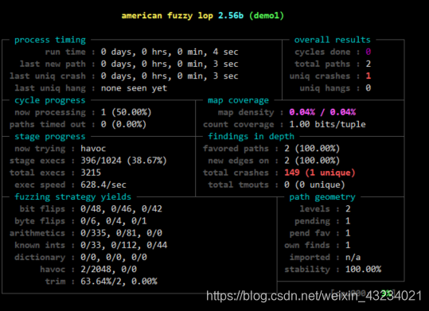This screenshot has height=311, width=429.
Task: Click the 'total paths' row
Action: [x=333, y=64]
